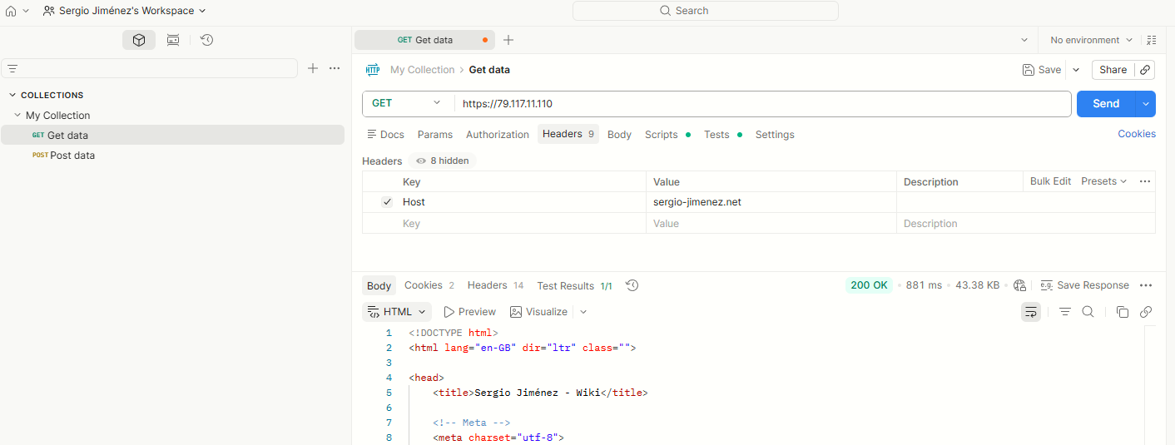Viewport: 1175px width, 445px height.
Task: Click My Collection breadcrumb link
Action: 422,70
